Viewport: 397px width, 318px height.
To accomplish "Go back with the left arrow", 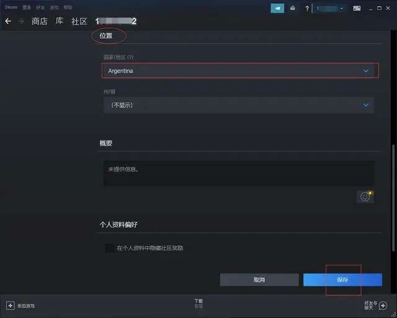I will 8,21.
